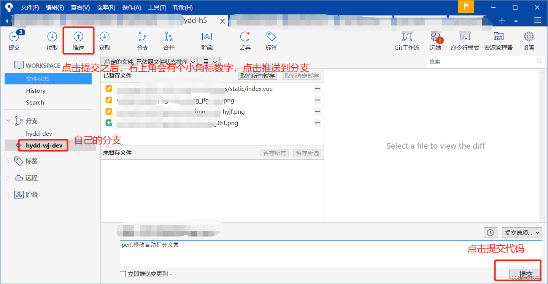Click the 贮藏 (Stash) toolbar icon
548x284 pixels.
point(207,41)
